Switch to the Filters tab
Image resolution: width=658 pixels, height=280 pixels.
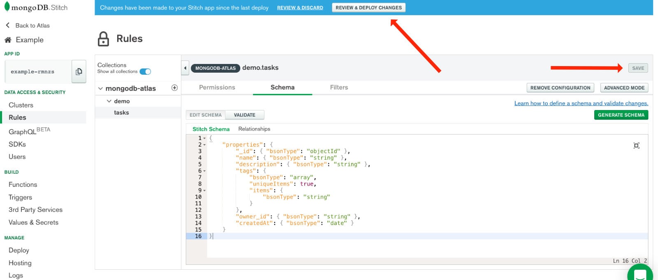click(x=339, y=87)
